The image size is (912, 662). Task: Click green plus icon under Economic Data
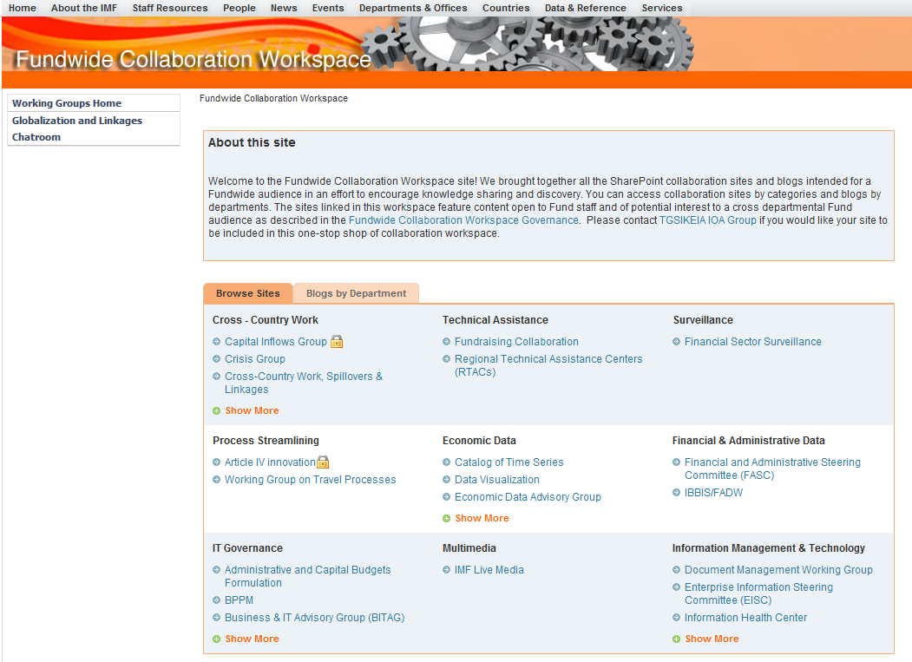click(446, 518)
